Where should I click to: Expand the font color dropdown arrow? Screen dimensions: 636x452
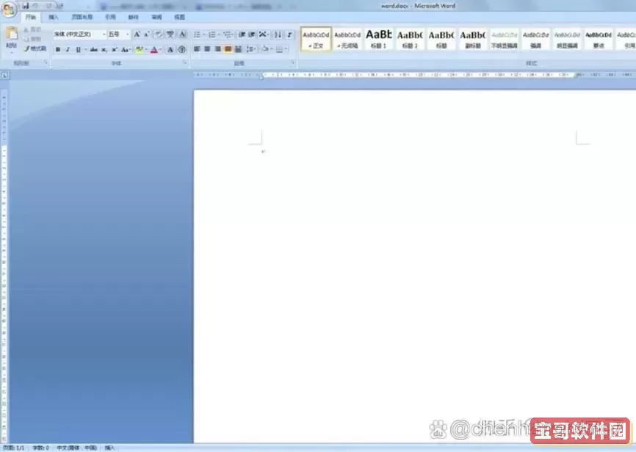click(x=161, y=49)
